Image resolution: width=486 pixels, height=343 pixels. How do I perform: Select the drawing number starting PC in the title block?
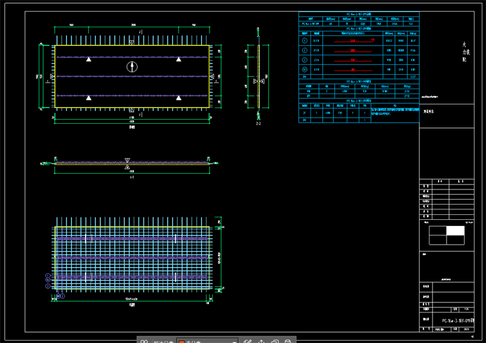point(458,321)
